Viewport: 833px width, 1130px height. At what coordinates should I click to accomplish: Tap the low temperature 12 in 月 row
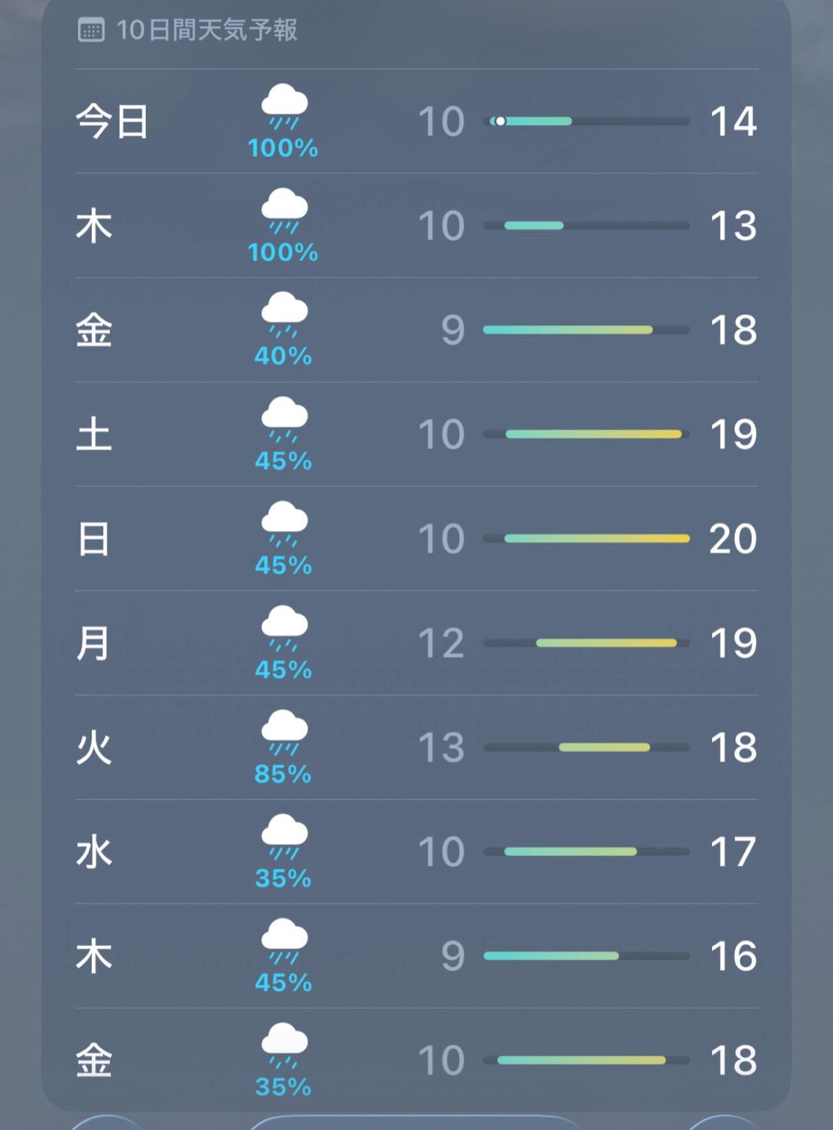click(442, 643)
